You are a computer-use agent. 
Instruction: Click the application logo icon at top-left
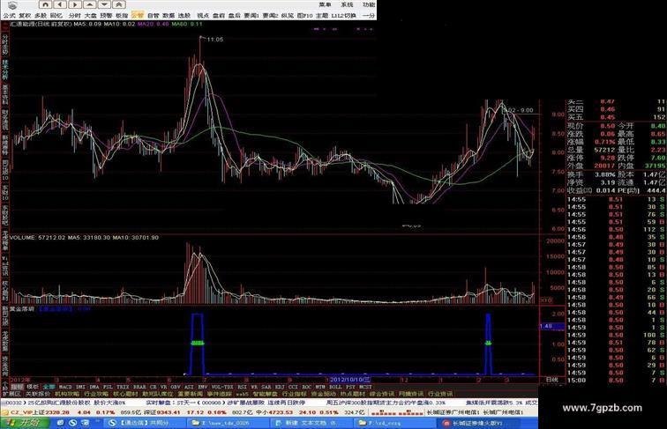click(x=12, y=5)
